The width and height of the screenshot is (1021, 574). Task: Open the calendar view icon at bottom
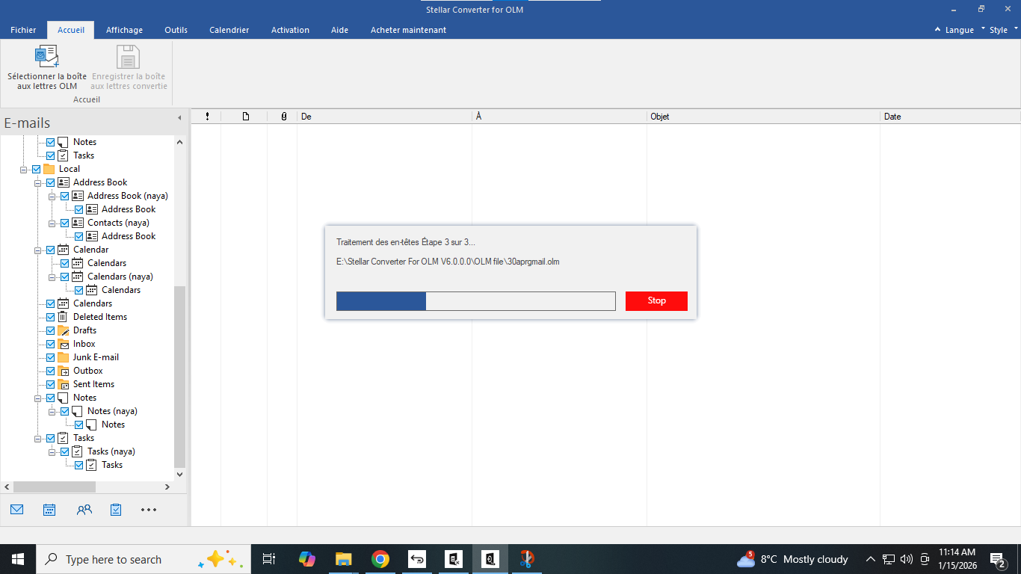pyautogui.click(x=49, y=509)
